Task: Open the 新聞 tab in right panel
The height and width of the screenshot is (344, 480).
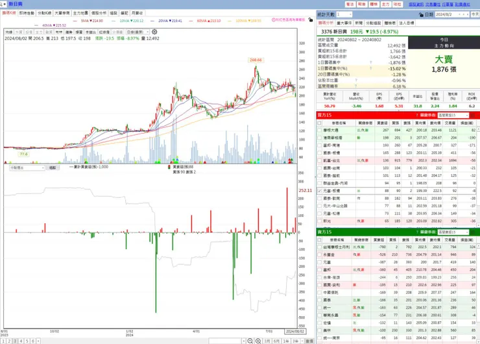Action: (359, 23)
